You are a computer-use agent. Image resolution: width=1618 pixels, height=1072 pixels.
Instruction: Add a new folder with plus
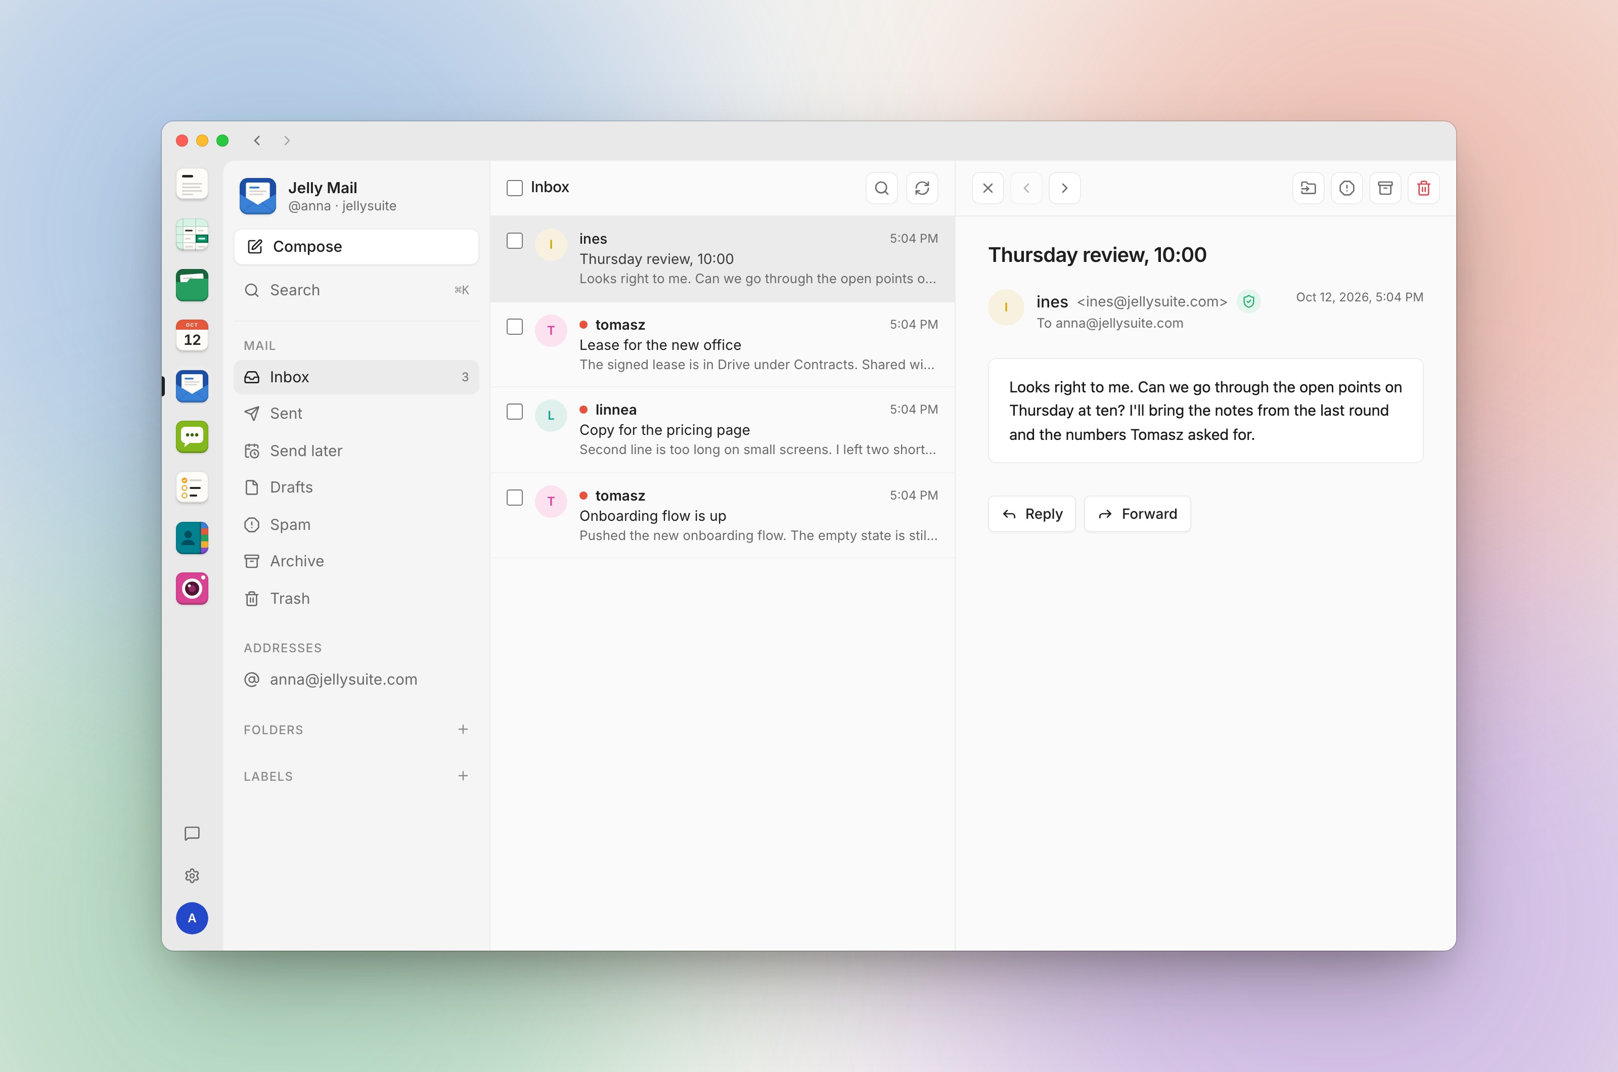(463, 730)
